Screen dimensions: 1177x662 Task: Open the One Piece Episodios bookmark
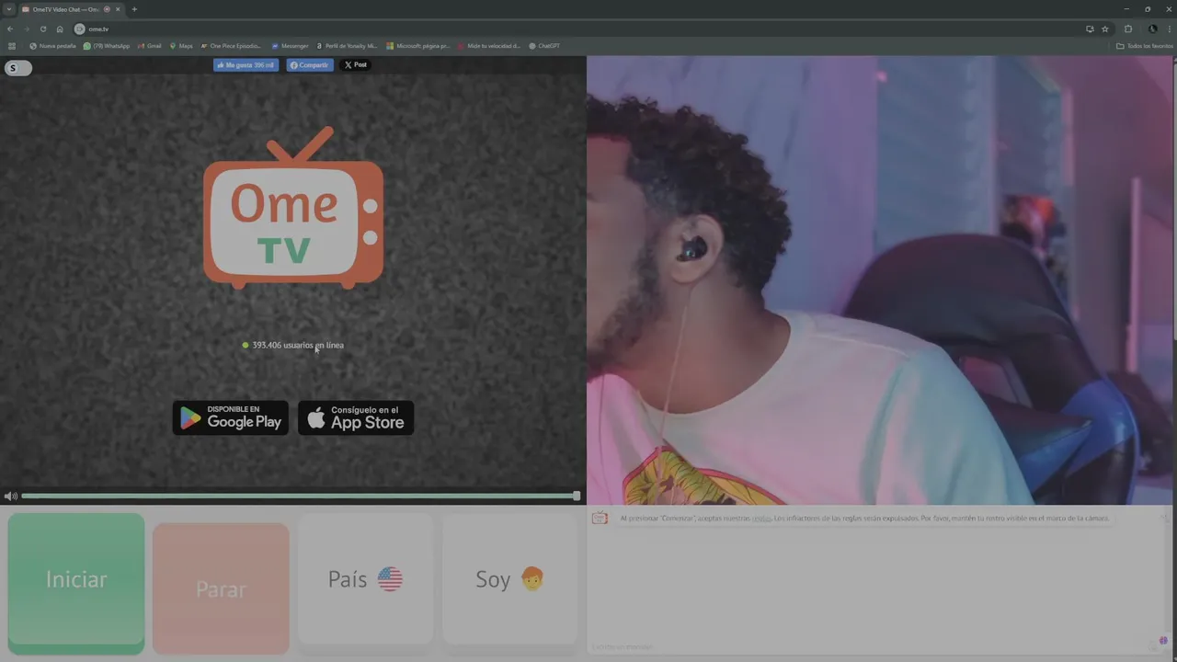tap(231, 46)
